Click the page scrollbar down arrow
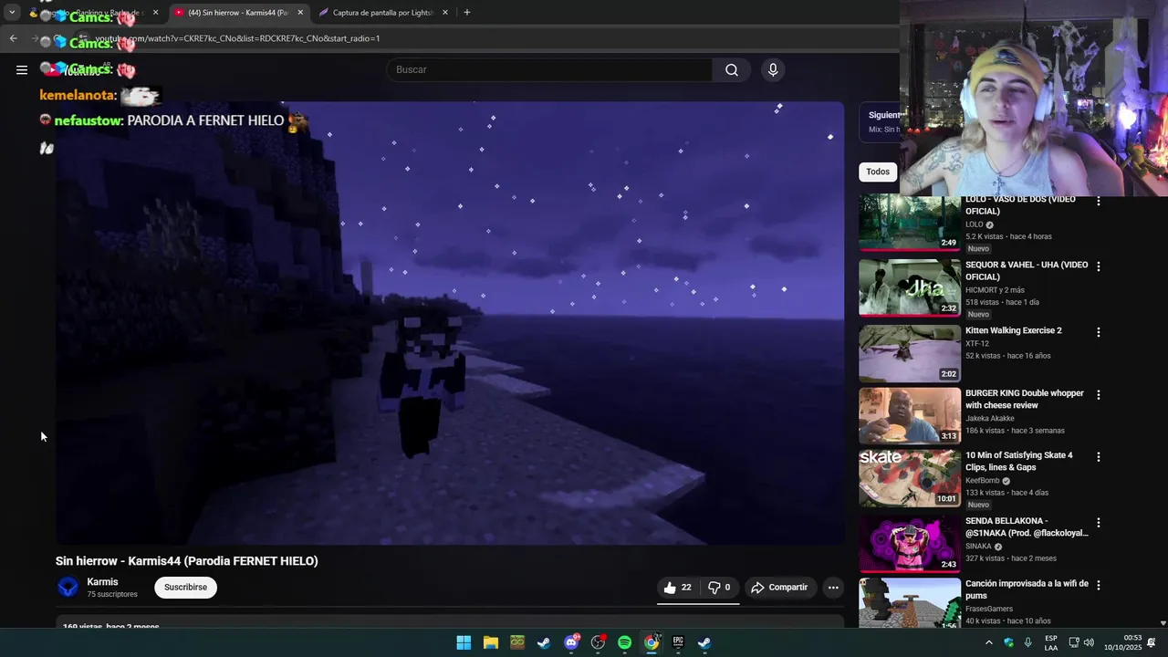 tap(1163, 623)
